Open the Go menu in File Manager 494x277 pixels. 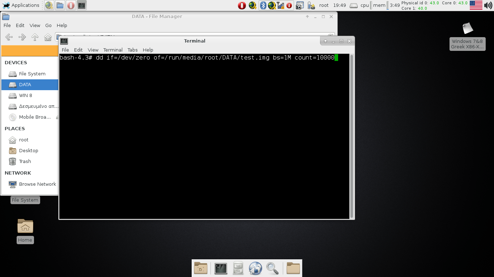[48, 25]
